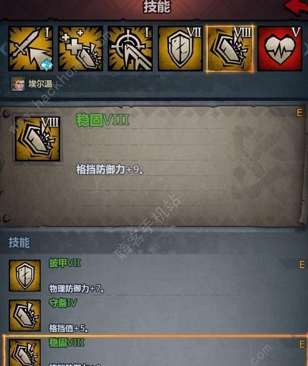Click the E badge on detail panel
The image size is (308, 366).
pos(299,113)
